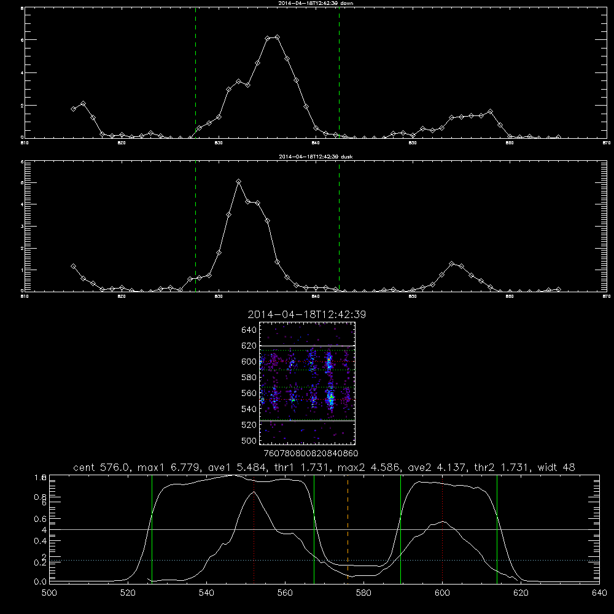The image size is (614, 614).
Task: Click the spectrogram y-axis label 560
Action: pos(249,393)
